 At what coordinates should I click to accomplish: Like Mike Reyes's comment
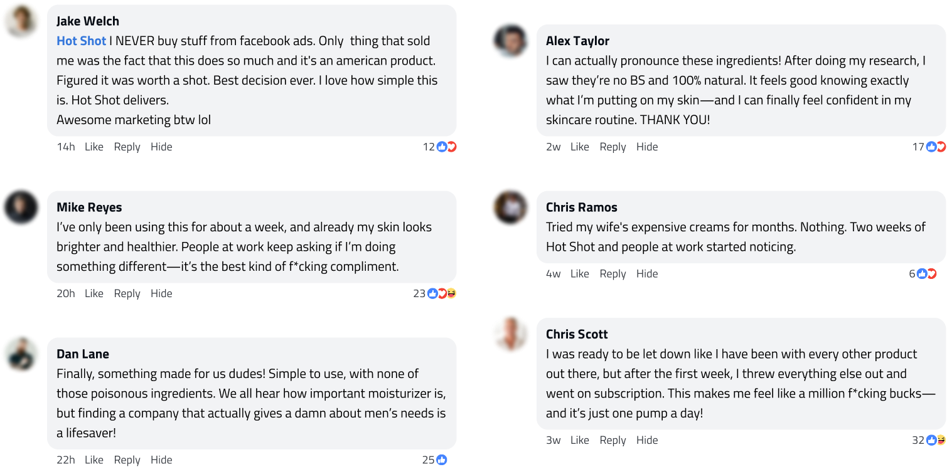[94, 293]
